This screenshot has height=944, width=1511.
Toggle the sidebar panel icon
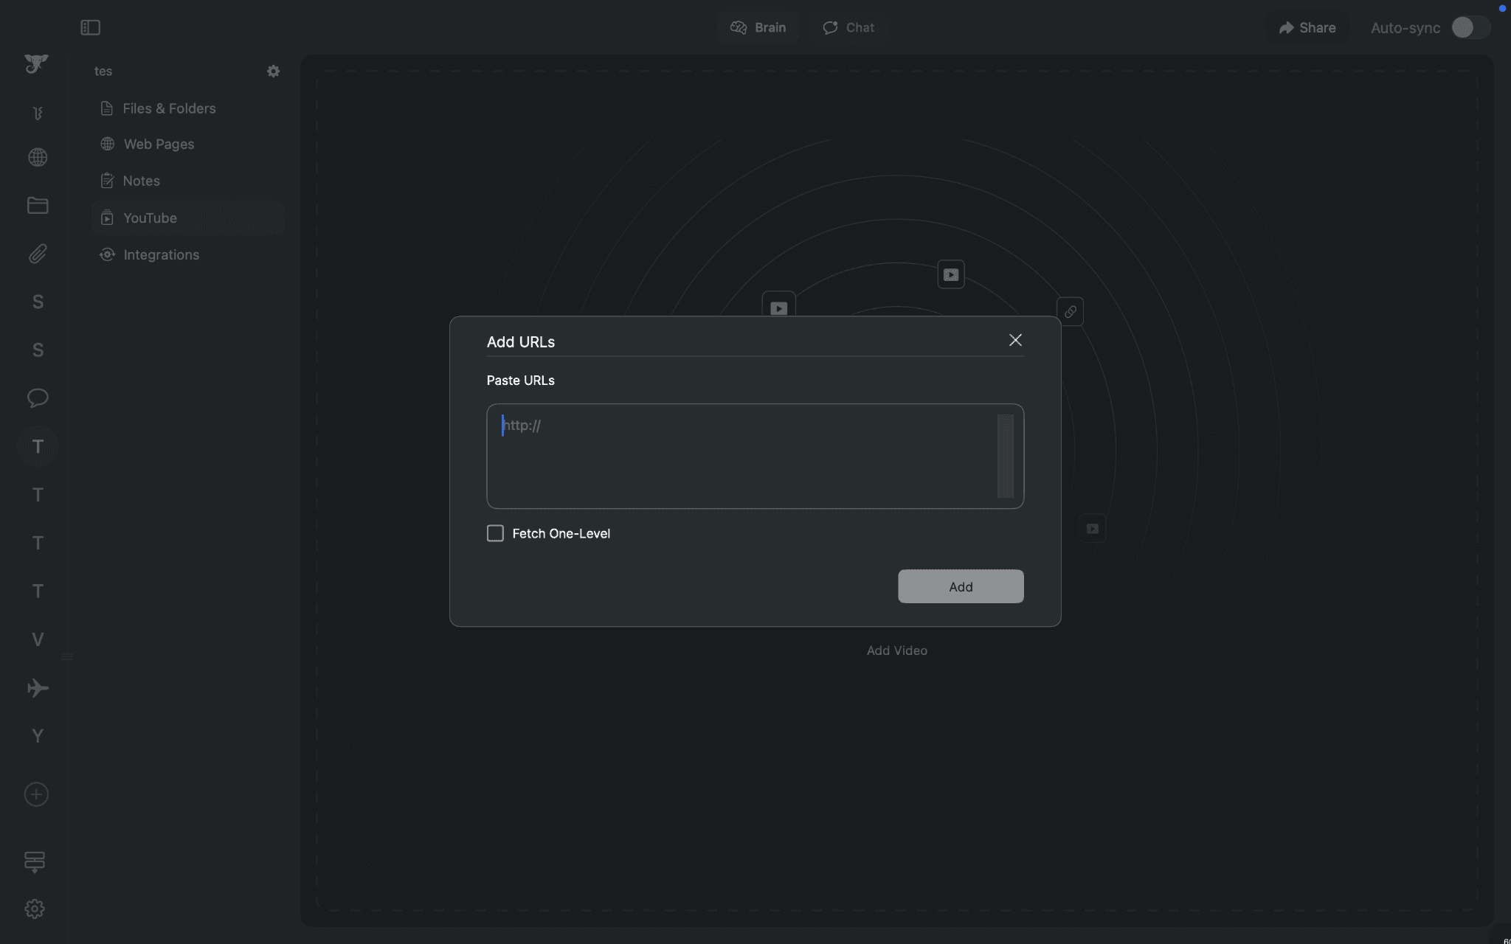pos(90,27)
